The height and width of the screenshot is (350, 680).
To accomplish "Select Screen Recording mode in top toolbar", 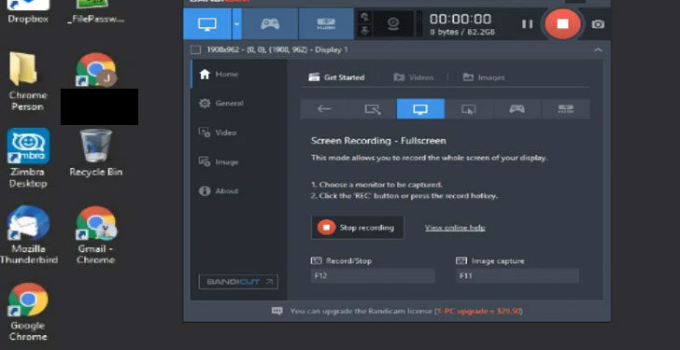I will (x=207, y=24).
